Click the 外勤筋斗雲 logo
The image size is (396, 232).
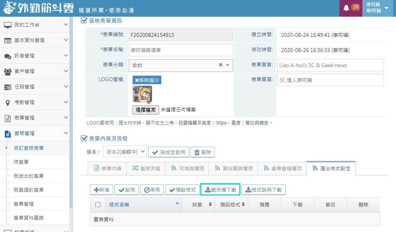pos(37,8)
